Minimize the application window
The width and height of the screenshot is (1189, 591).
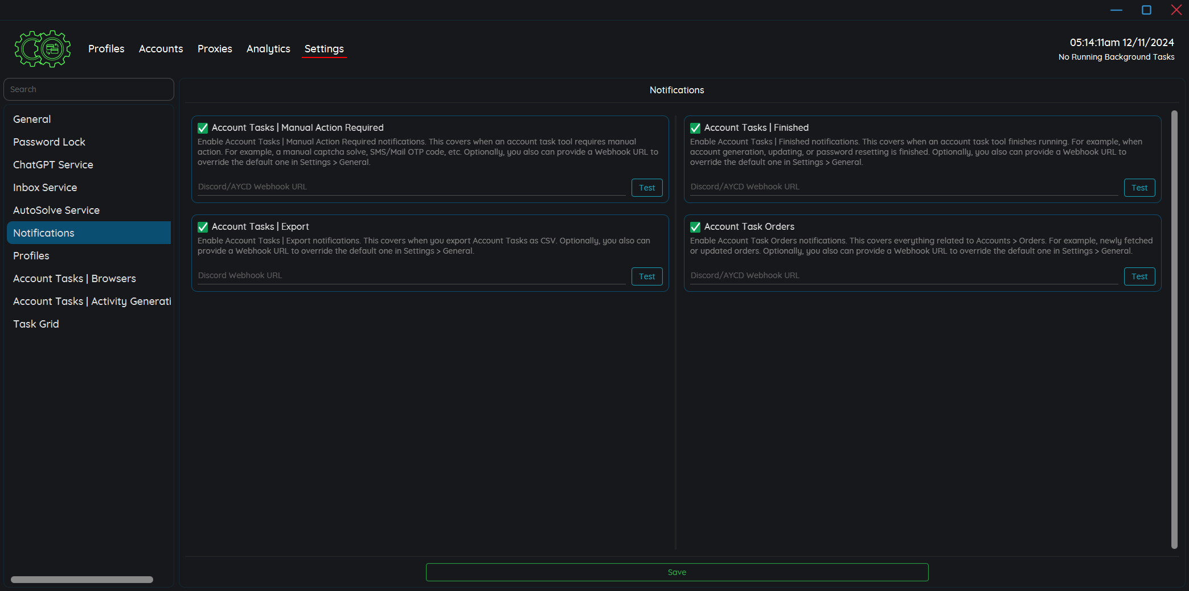[1116, 10]
